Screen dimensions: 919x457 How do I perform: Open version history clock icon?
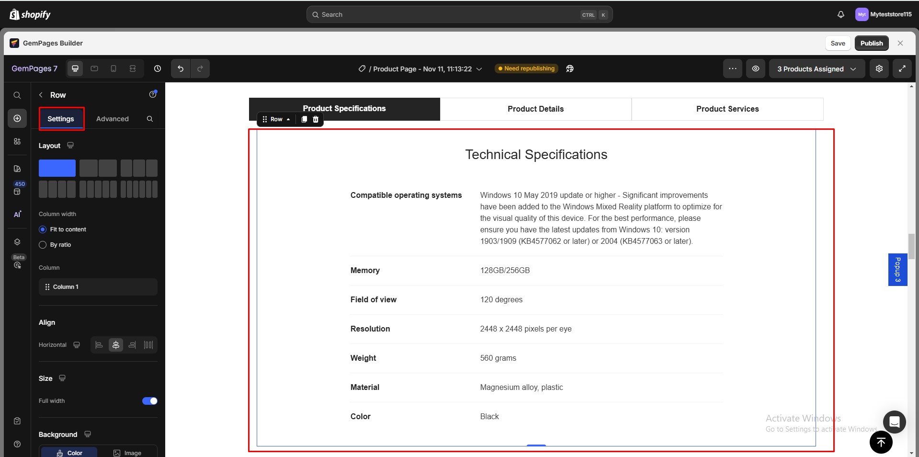pyautogui.click(x=158, y=69)
